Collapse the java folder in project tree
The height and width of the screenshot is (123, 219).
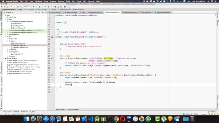pos(5,19)
